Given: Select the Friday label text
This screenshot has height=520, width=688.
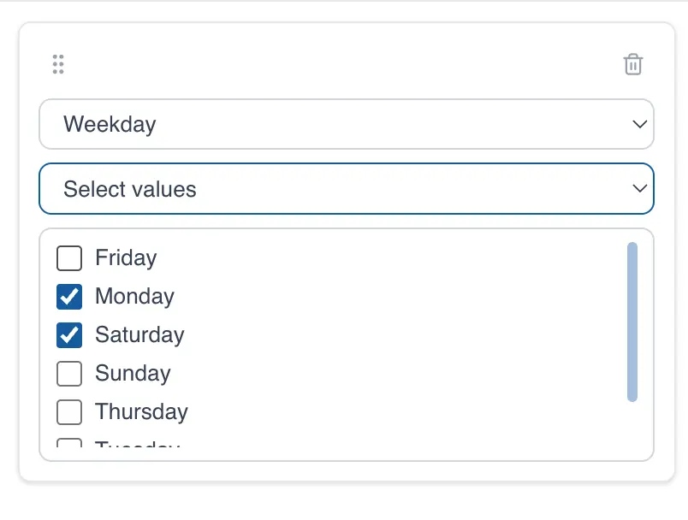Looking at the screenshot, I should (x=124, y=257).
